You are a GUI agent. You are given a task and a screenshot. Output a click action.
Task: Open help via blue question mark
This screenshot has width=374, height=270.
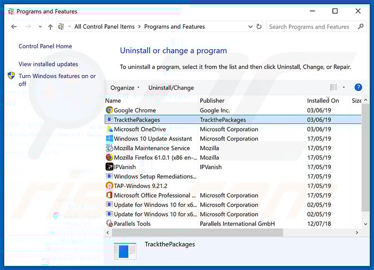click(358, 87)
